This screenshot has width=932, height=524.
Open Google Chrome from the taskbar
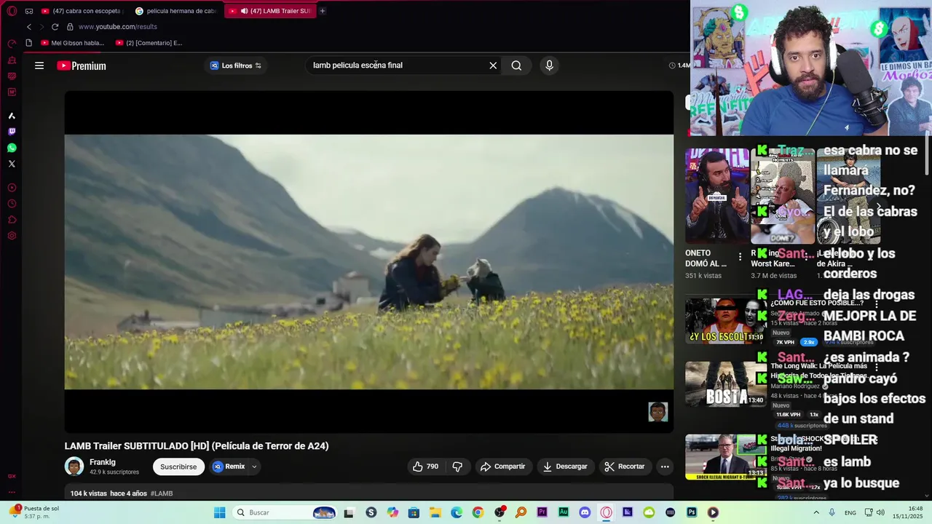(x=478, y=512)
